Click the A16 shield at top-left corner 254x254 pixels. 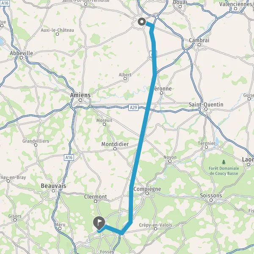(x=5, y=3)
